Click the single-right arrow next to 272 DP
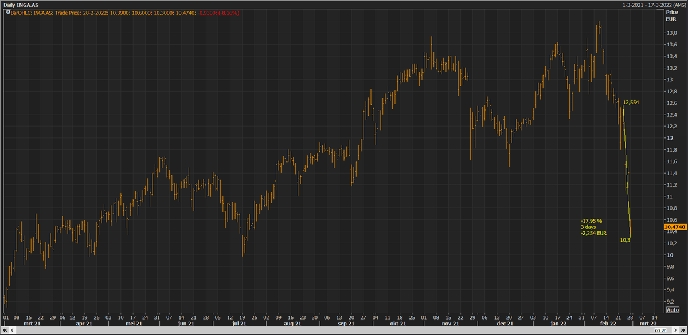Viewport: 688px width, 335px height. coord(675,331)
